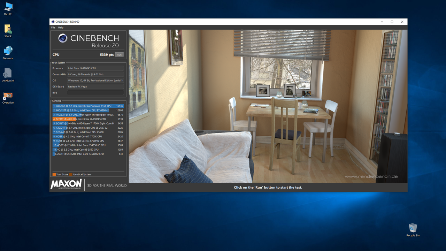Click the 5339 pts CPU score
446x251 pixels.
[x=107, y=55]
